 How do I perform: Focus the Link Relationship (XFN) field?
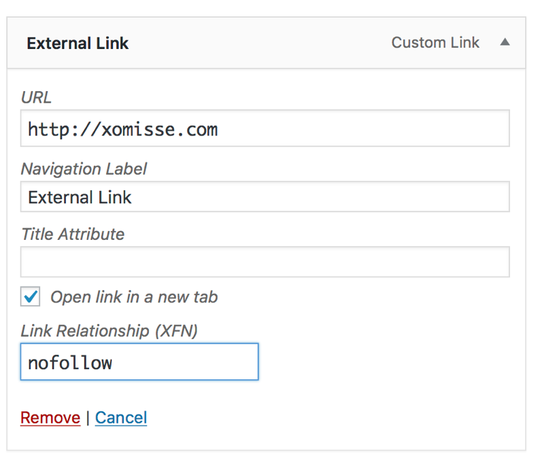click(x=139, y=362)
